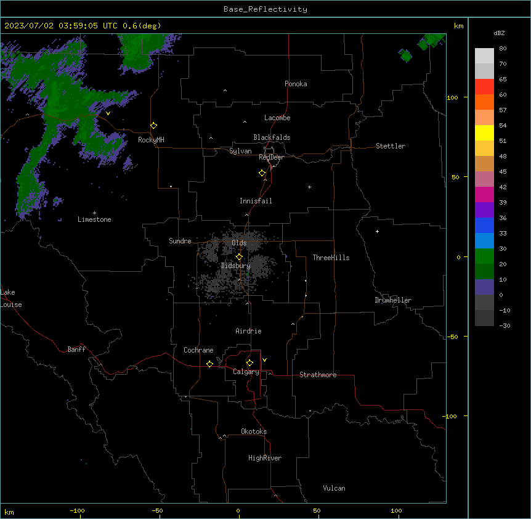Click the -100 tick on horizontal axis
Screen dimensions: 531x519
[77, 510]
